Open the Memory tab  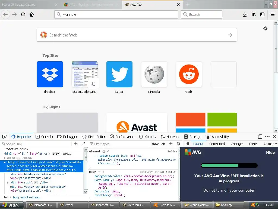pyautogui.click(x=147, y=137)
